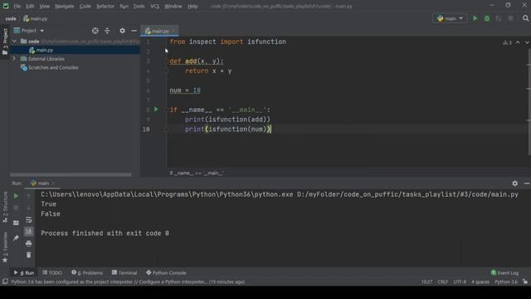Image resolution: width=531 pixels, height=299 pixels.
Task: Collapse the code project folder
Action: [x=14, y=42]
